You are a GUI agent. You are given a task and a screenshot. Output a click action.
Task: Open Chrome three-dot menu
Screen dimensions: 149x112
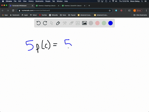point(146,11)
